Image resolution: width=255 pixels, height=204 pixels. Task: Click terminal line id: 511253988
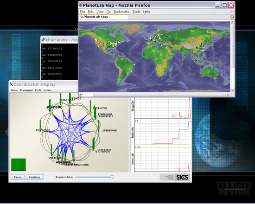pyautogui.click(x=52, y=55)
